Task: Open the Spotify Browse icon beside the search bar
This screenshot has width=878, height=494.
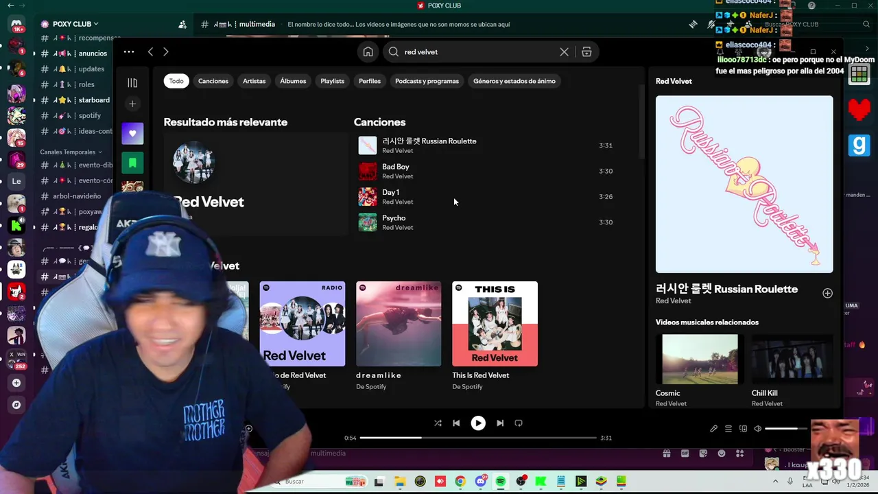Action: click(586, 52)
